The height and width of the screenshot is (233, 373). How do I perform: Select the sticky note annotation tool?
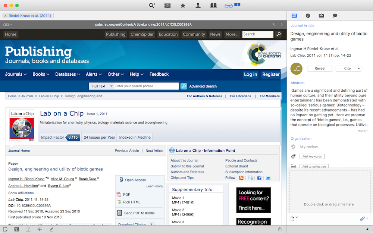pos(5,229)
